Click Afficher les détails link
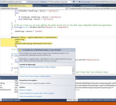116x105 pixels. (x=26, y=90)
